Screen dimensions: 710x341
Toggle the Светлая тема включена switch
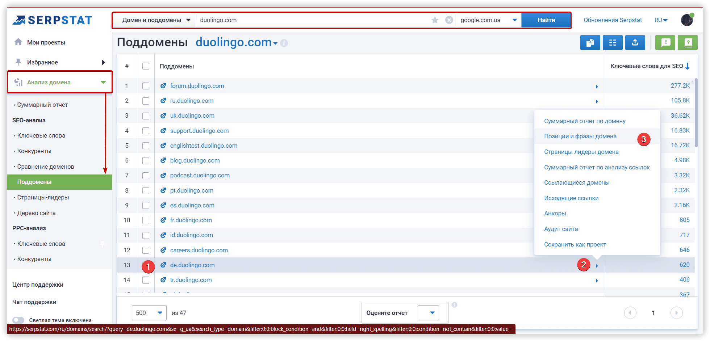tap(18, 320)
